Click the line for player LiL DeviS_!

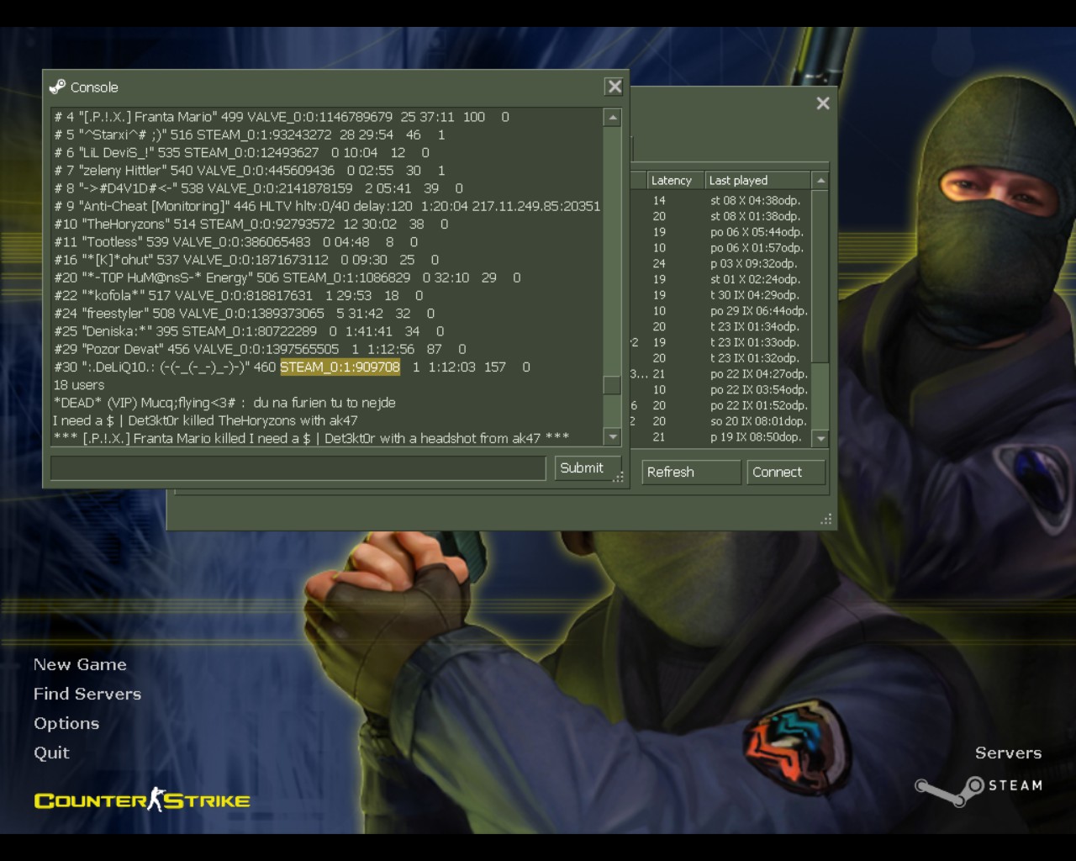pos(242,153)
